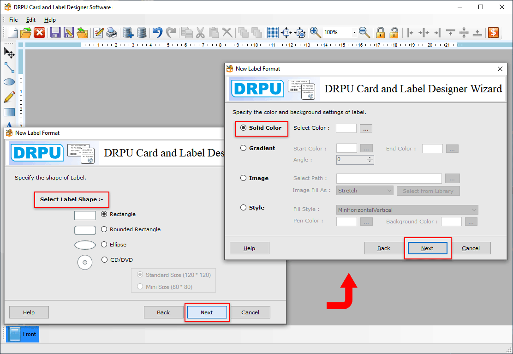The width and height of the screenshot is (513, 354).
Task: Click the database with blue plus icon
Action: 128,32
